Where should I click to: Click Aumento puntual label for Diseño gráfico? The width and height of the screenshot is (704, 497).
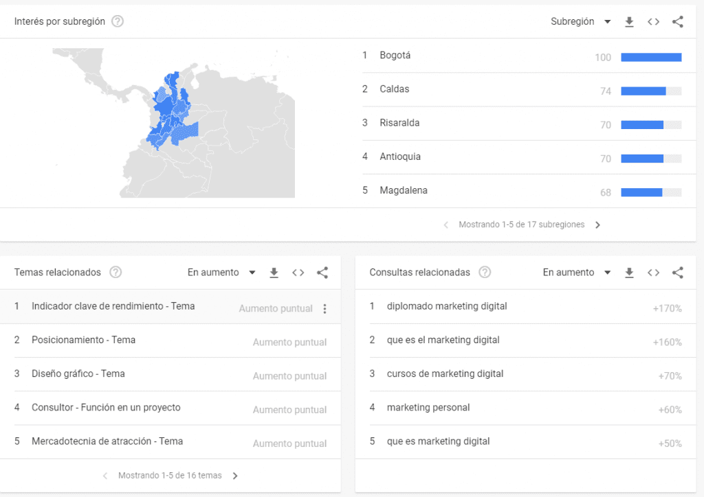point(289,376)
